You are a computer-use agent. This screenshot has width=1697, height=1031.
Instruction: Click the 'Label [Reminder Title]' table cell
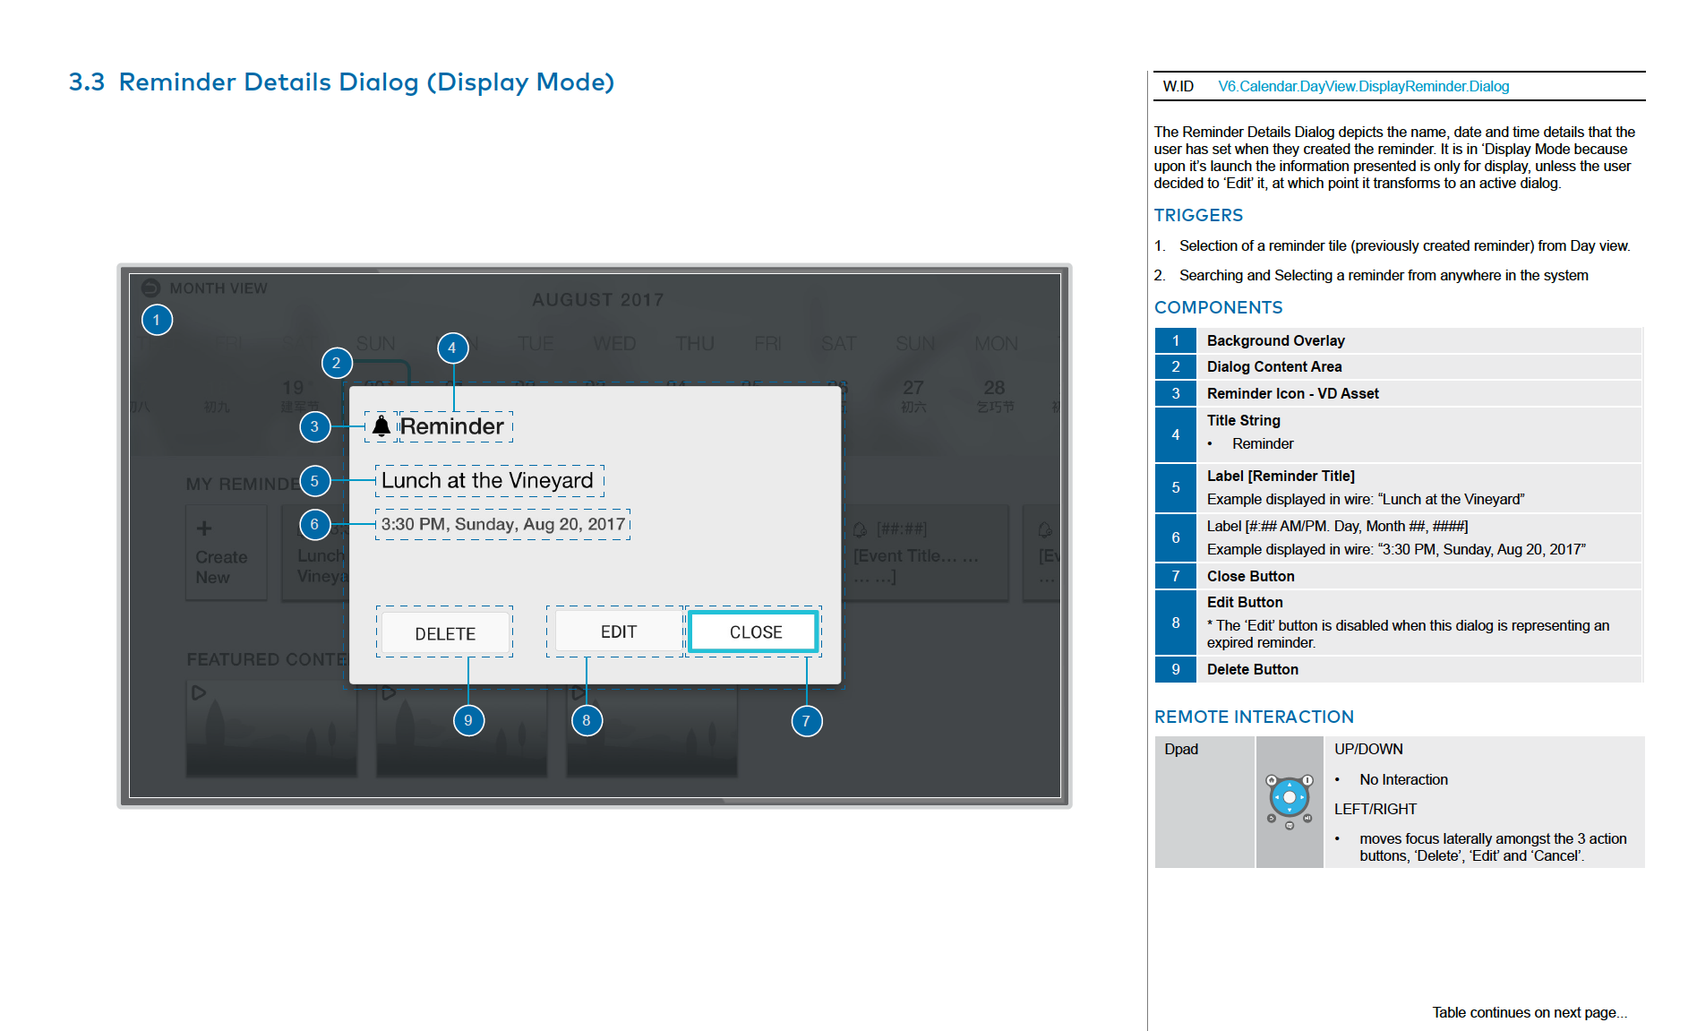click(1419, 487)
